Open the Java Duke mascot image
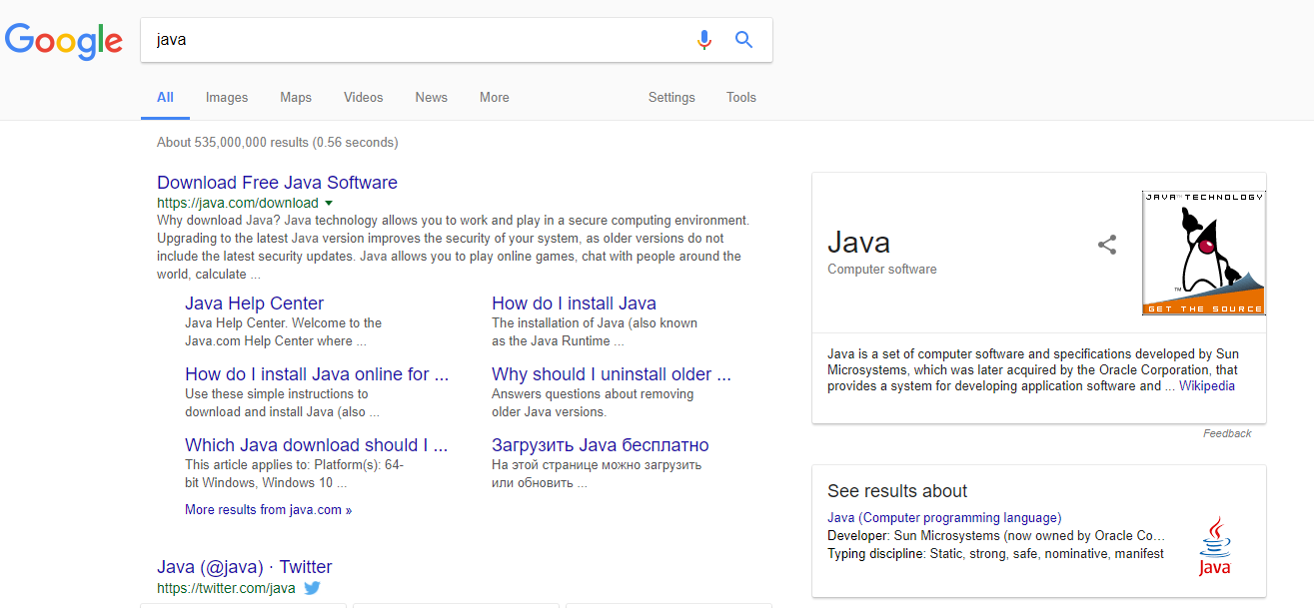Viewport: 1314px width, 608px height. tap(1204, 253)
